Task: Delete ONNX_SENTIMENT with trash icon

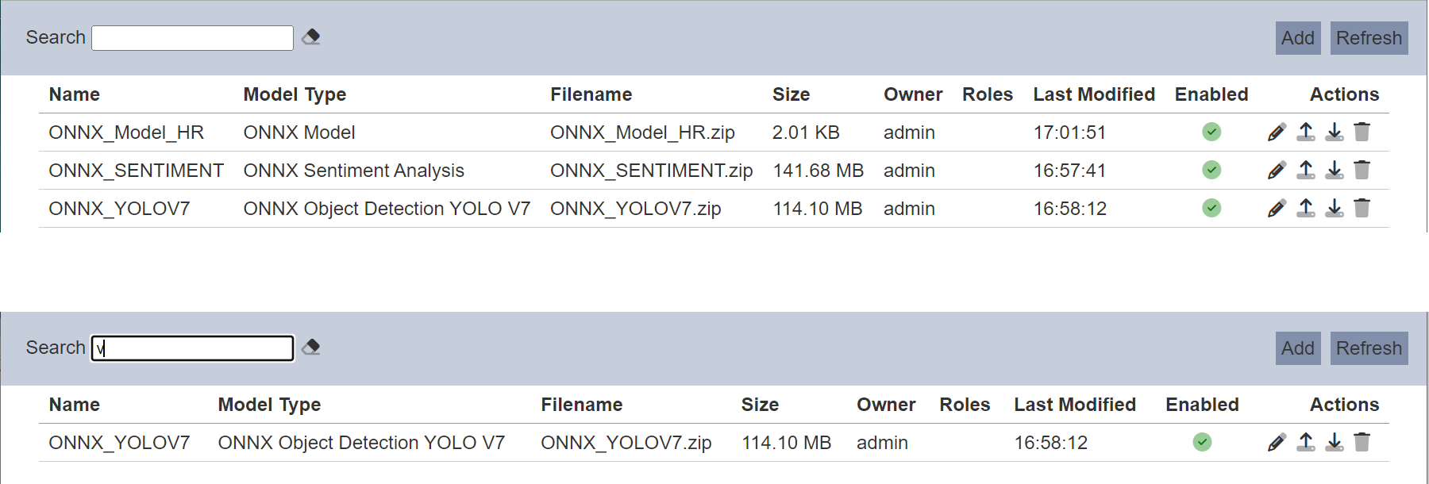Action: [1362, 170]
